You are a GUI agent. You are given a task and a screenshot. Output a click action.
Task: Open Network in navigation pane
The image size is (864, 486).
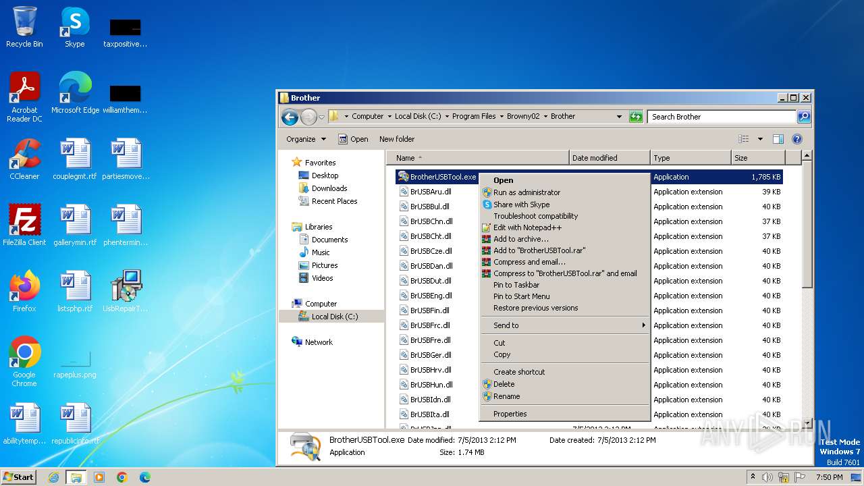point(319,342)
